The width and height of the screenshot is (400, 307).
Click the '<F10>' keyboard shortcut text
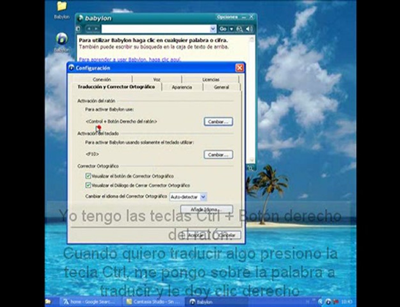92,154
